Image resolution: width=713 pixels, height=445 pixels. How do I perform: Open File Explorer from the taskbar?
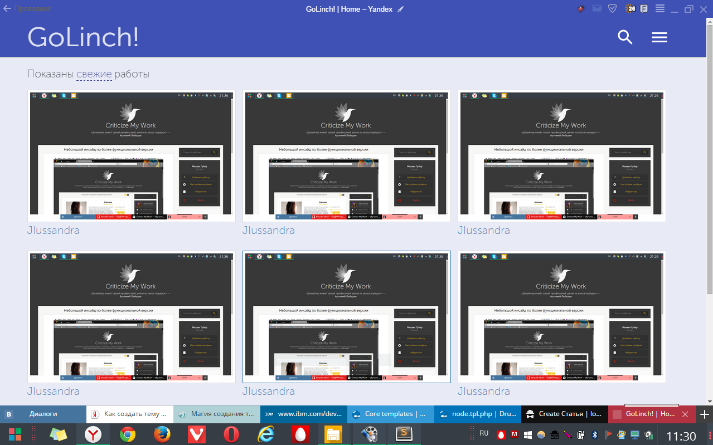pos(333,434)
